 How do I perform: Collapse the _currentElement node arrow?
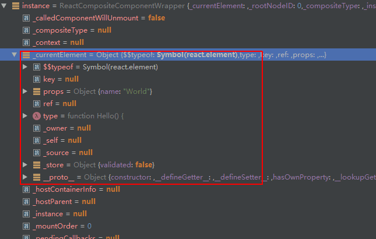click(x=14, y=55)
